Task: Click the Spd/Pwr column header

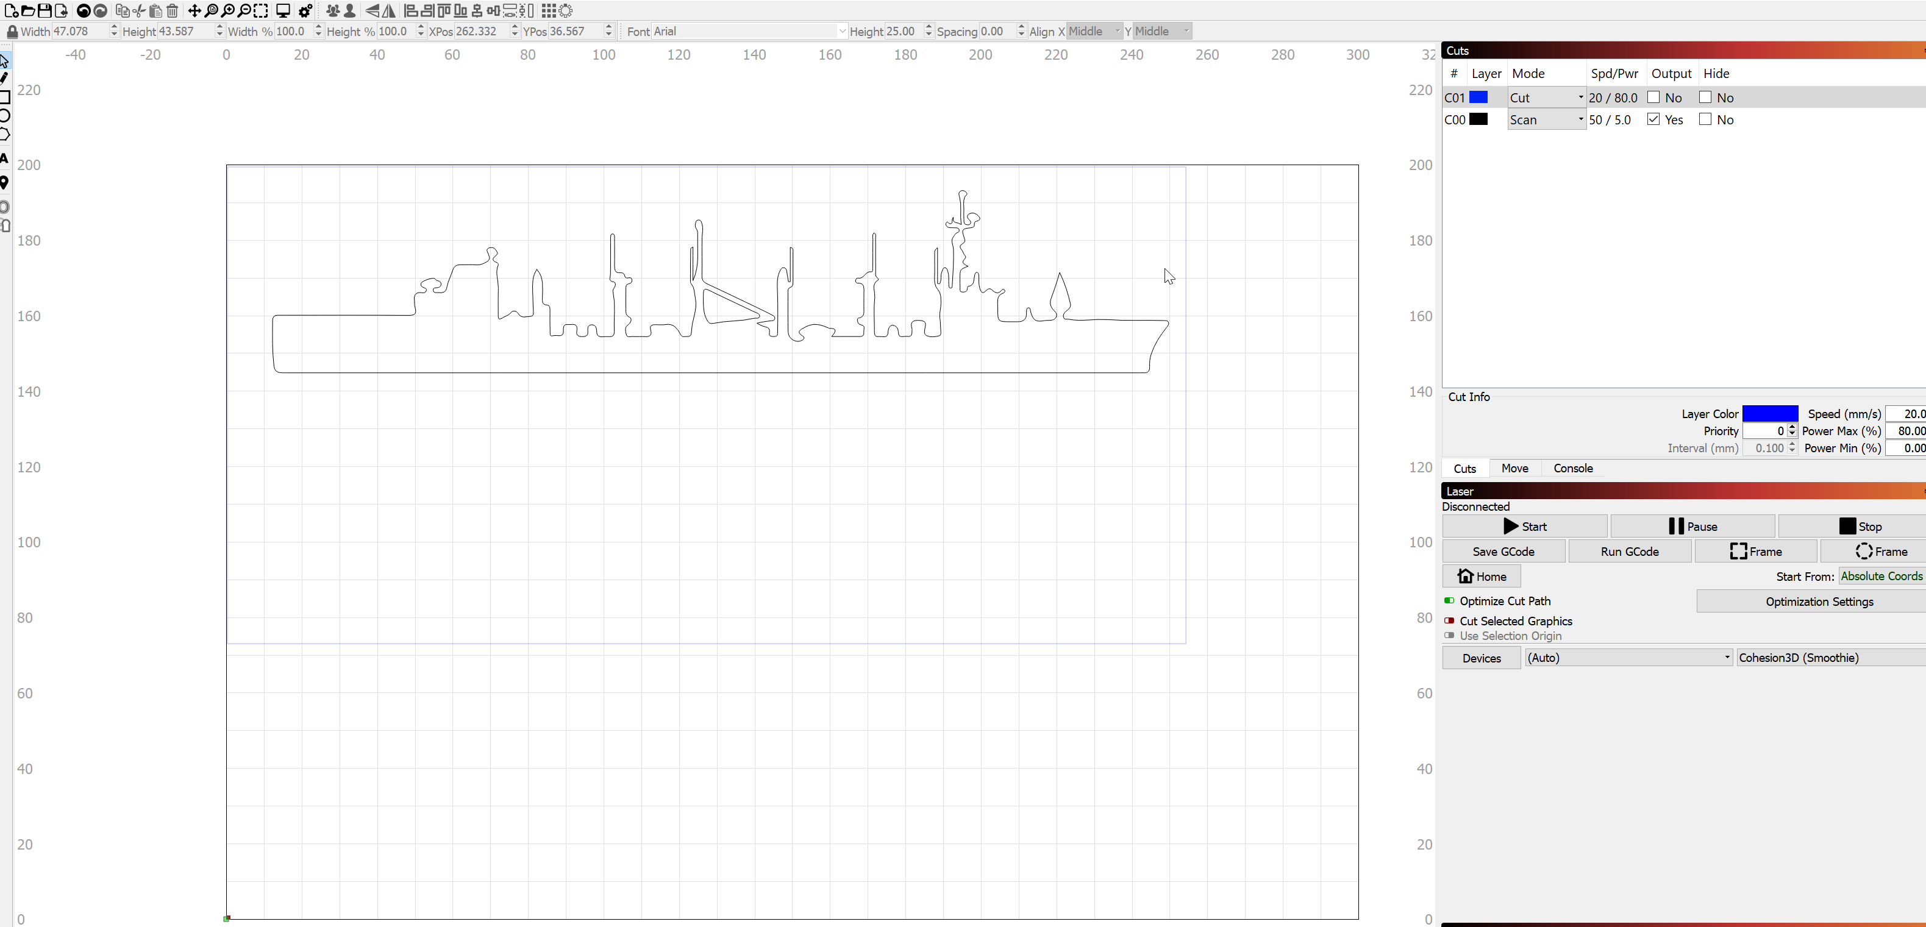Action: [1614, 73]
